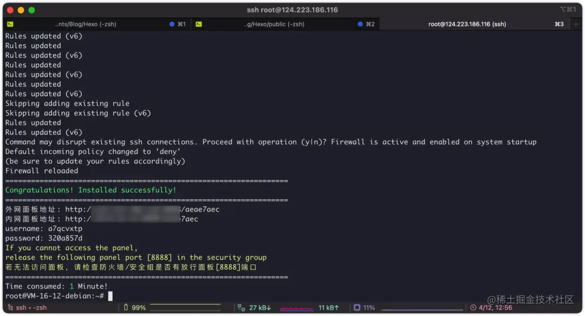This screenshot has width=585, height=316.
Task: Click the password: 320a857d line
Action: [x=44, y=238]
